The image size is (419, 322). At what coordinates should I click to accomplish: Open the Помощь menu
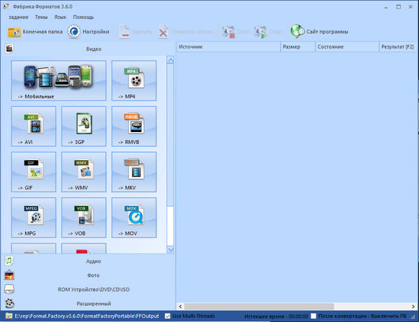coord(83,17)
